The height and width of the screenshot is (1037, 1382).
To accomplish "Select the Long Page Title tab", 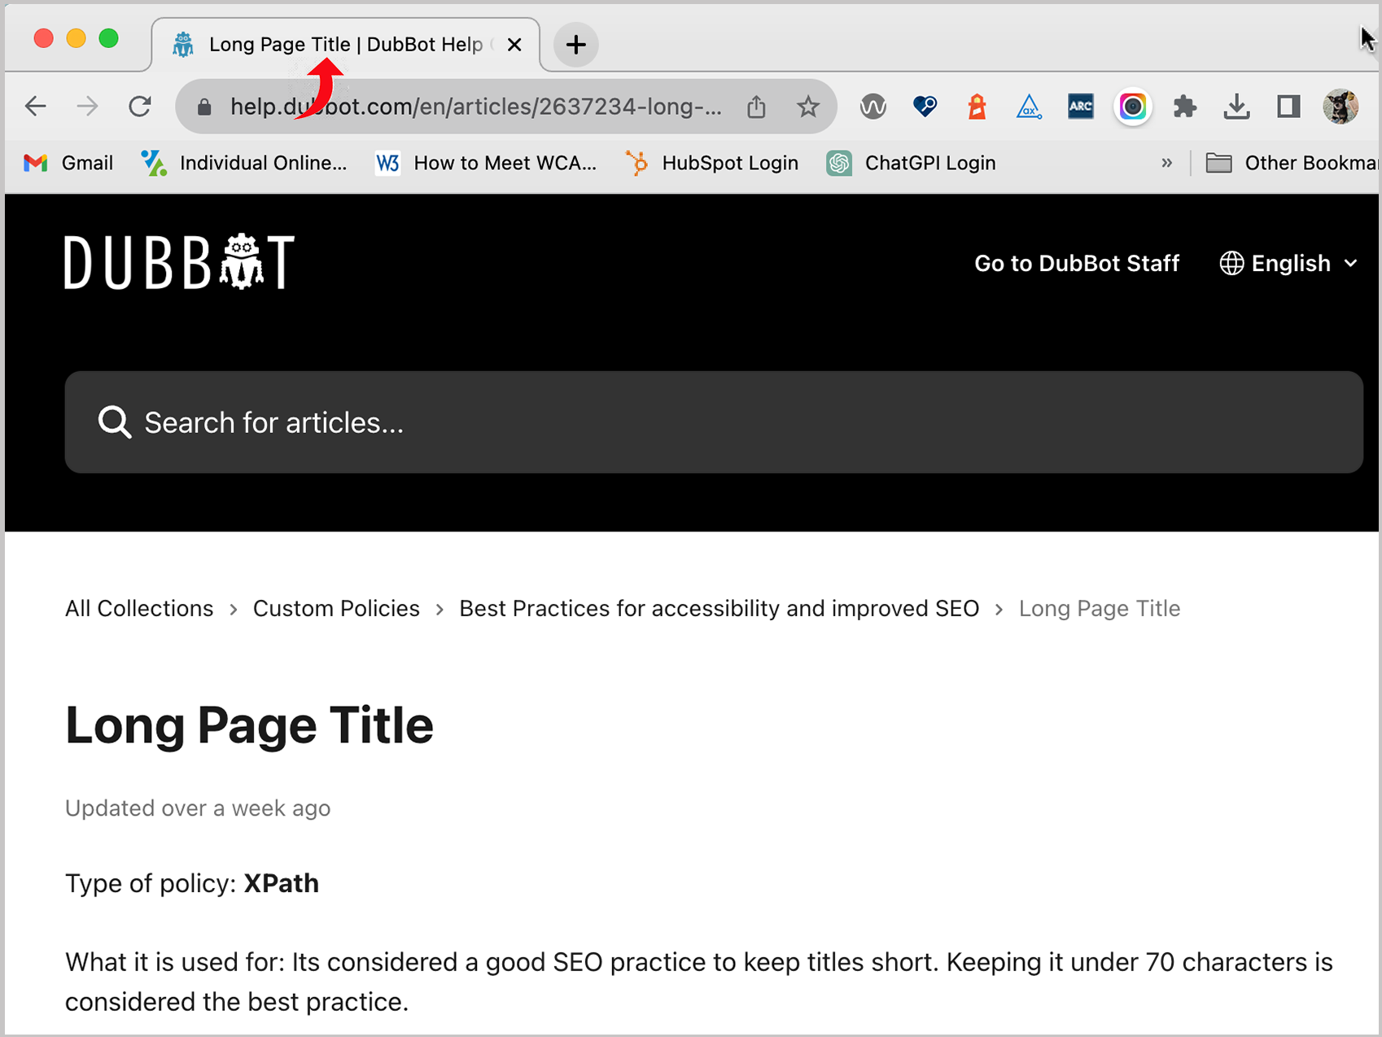I will (342, 44).
